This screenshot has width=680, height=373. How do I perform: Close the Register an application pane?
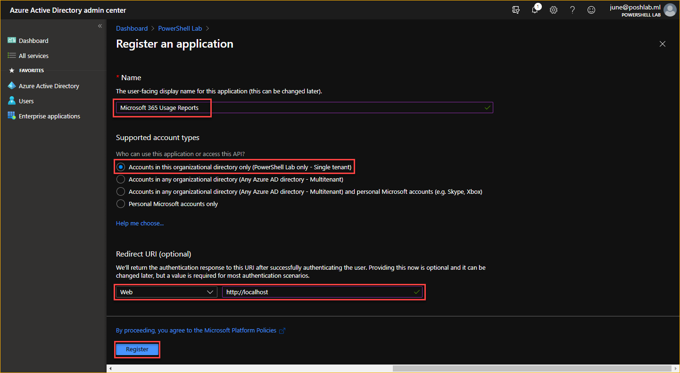point(663,44)
